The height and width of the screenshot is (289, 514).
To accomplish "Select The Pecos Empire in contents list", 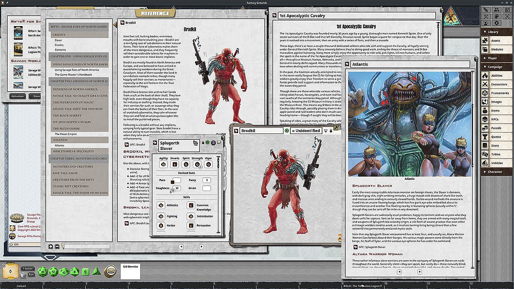I will tap(66, 134).
